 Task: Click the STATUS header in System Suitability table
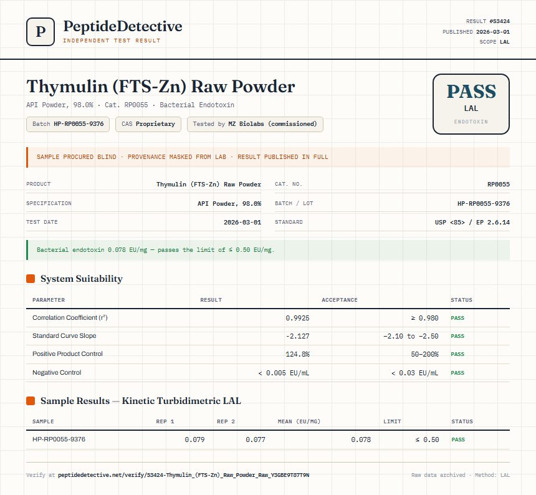coord(461,300)
